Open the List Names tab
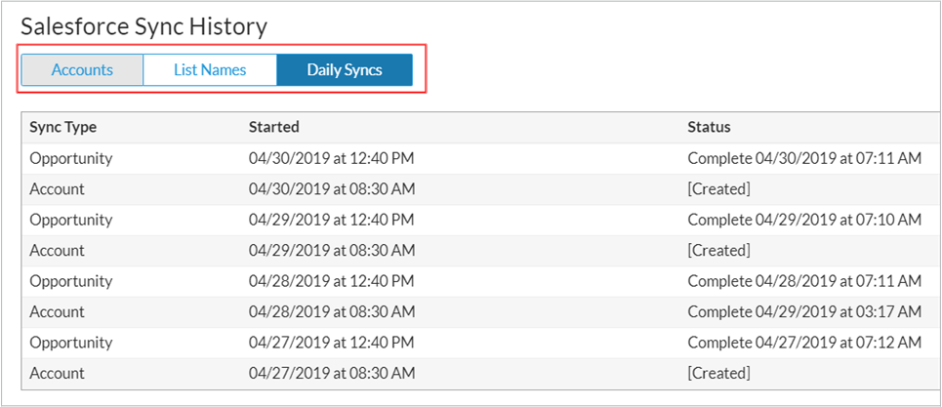Image resolution: width=942 pixels, height=407 pixels. click(210, 70)
